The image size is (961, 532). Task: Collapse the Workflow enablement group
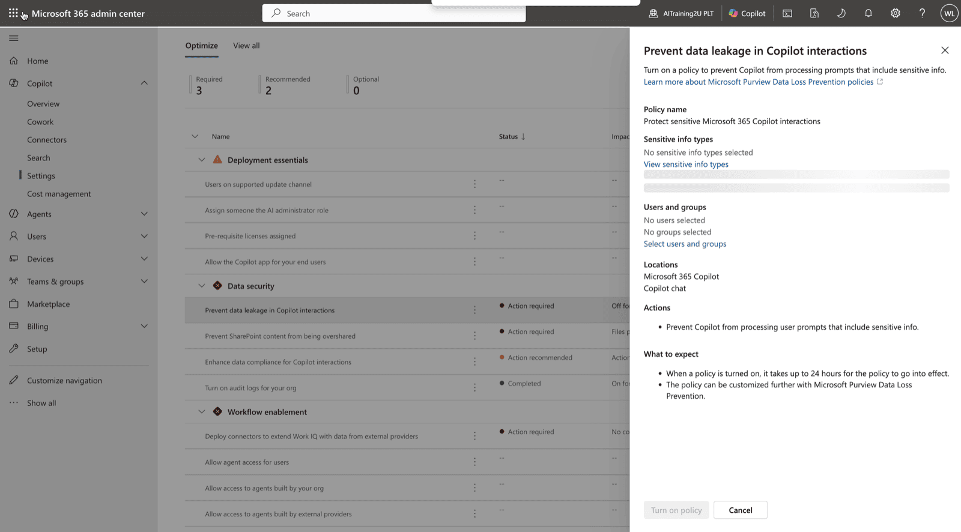(x=202, y=412)
